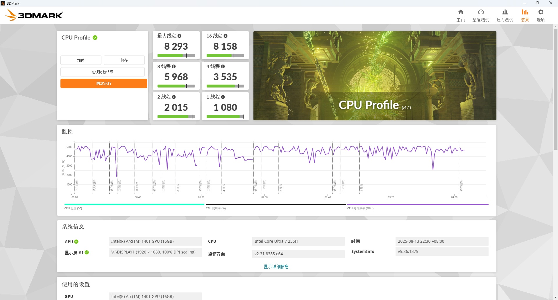Click the green check next to 显示屏 #1
Viewport: 558px width, 300px height.
click(x=87, y=252)
